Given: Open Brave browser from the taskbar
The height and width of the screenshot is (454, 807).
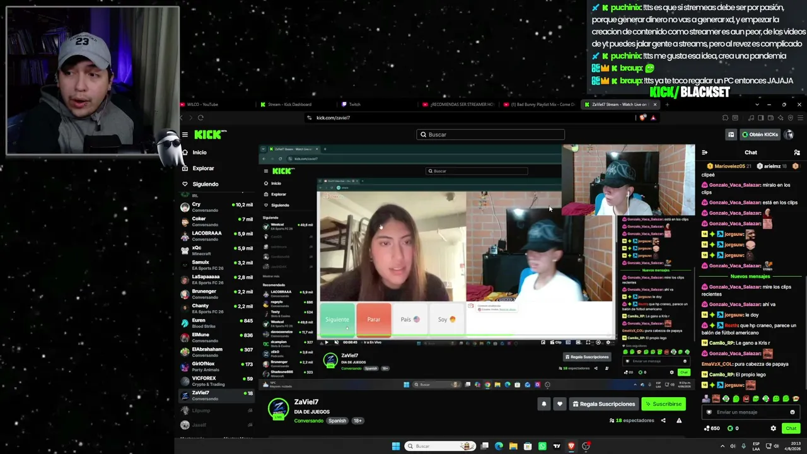Looking at the screenshot, I should click(571, 446).
